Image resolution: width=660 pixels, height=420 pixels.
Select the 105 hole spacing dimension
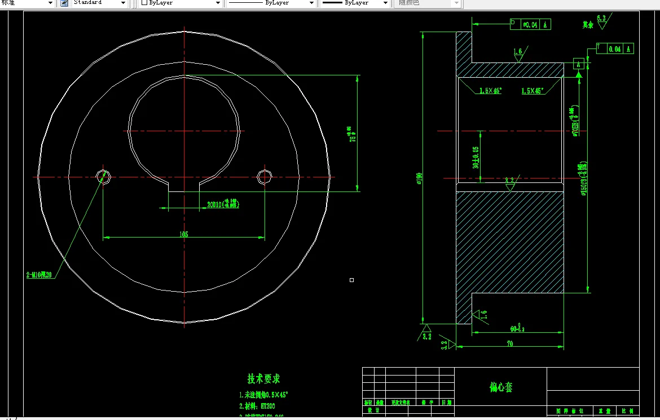[184, 234]
